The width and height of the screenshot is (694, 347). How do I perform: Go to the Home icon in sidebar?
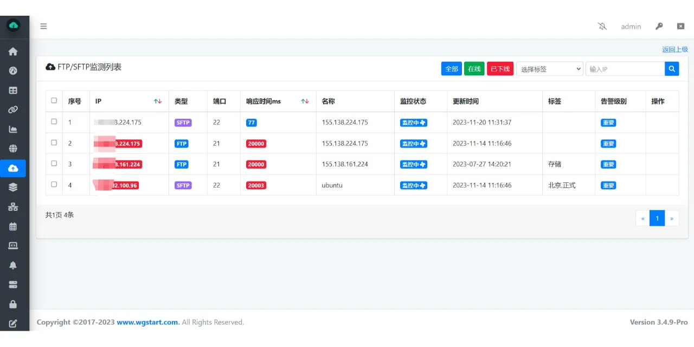click(x=13, y=52)
